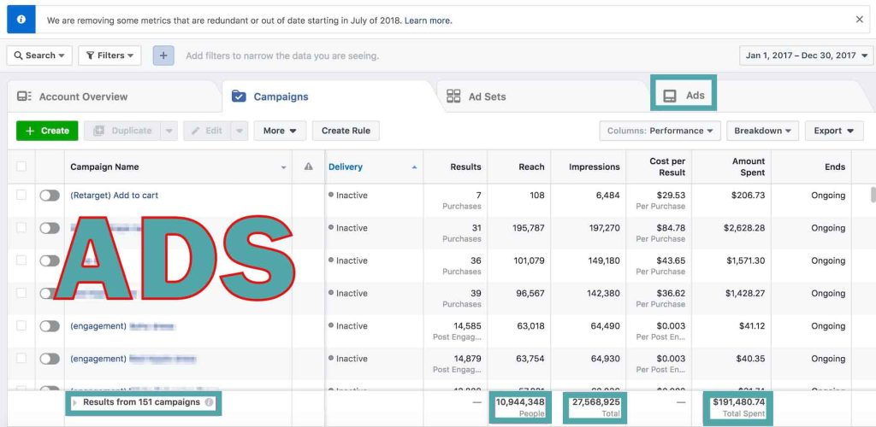
Task: Open the Search dropdown
Action: [x=39, y=56]
